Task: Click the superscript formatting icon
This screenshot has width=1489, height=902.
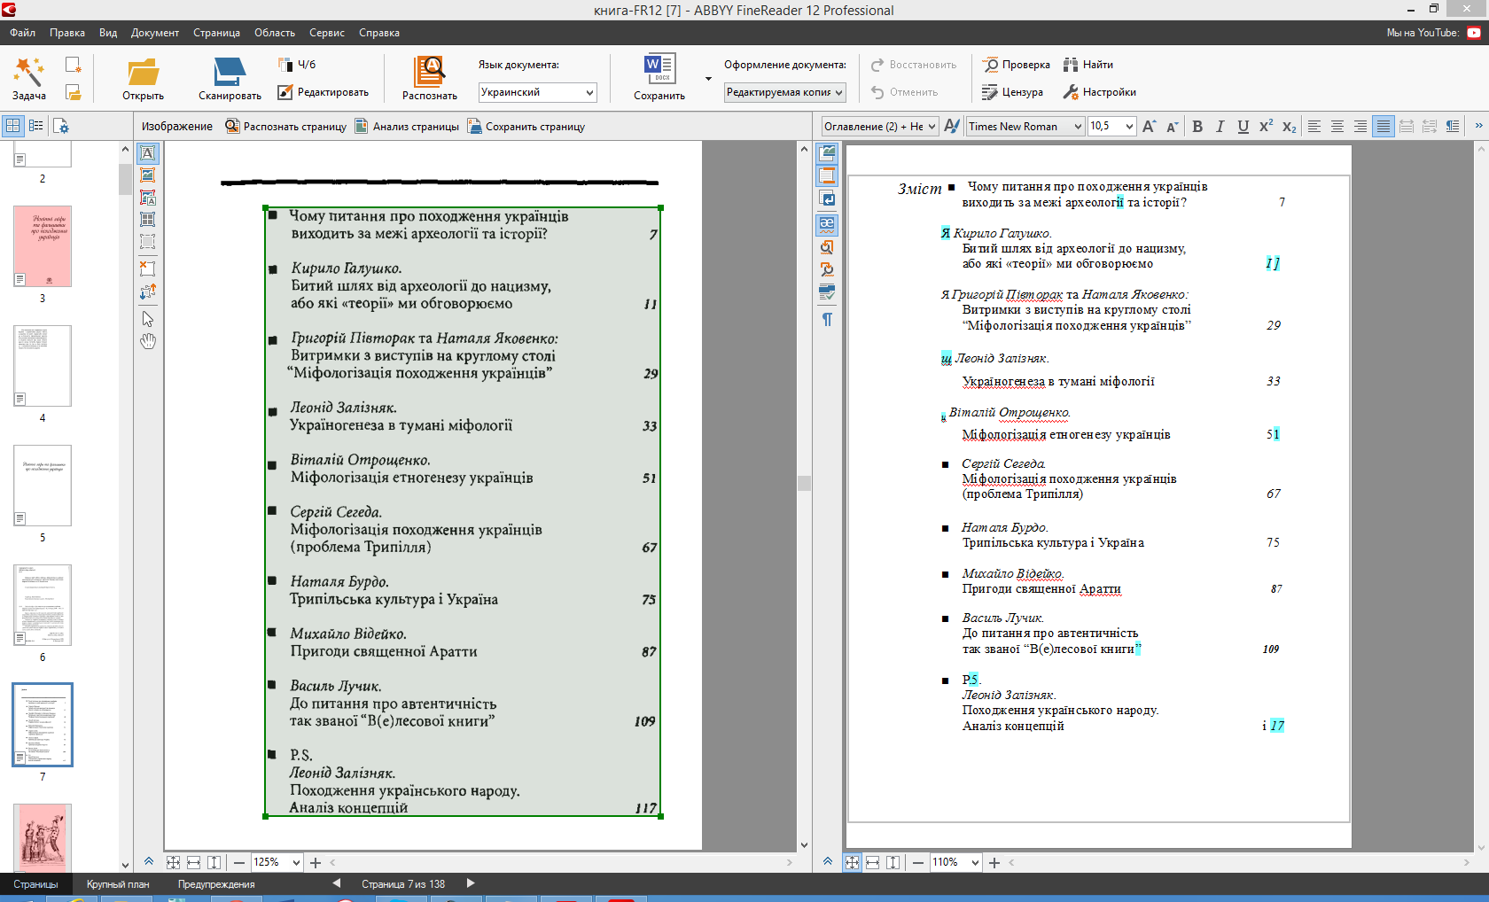Action: coord(1266,127)
